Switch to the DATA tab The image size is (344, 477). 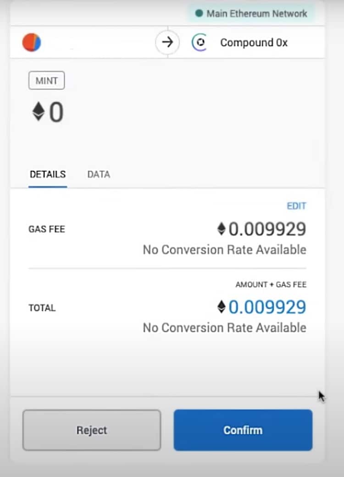pos(99,174)
